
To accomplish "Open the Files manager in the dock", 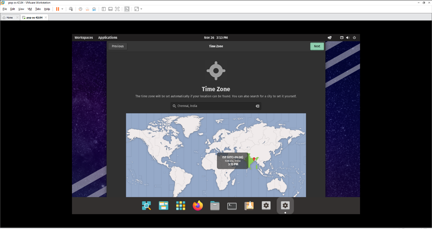I will [x=215, y=206].
